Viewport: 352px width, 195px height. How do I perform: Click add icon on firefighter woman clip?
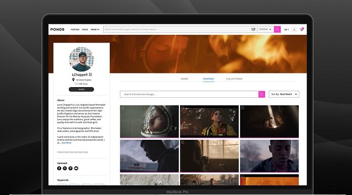[183, 108]
